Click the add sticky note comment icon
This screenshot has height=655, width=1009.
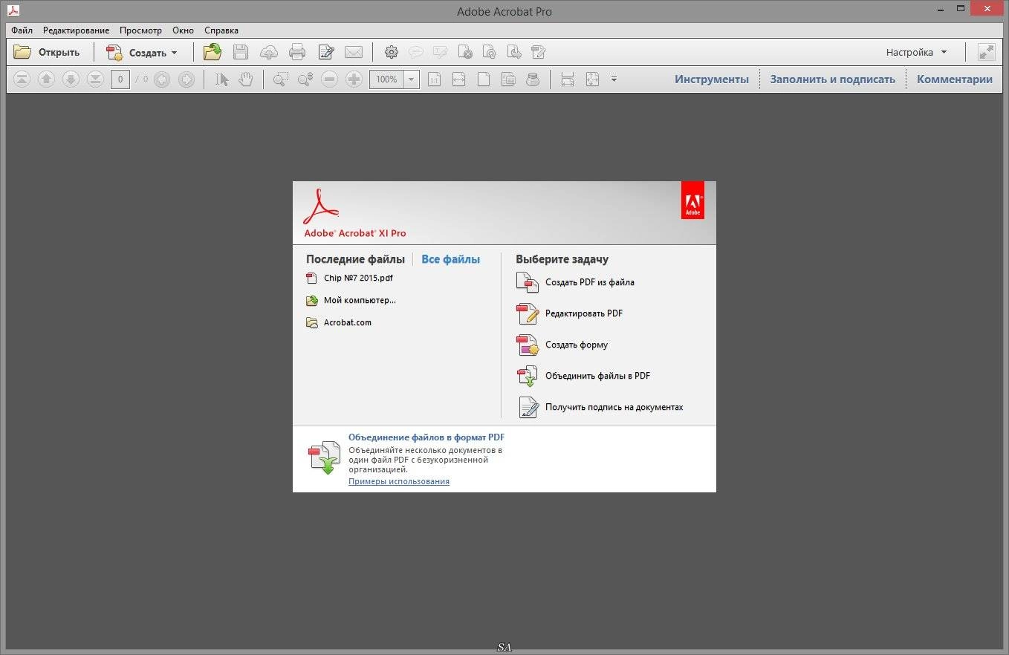pos(416,52)
